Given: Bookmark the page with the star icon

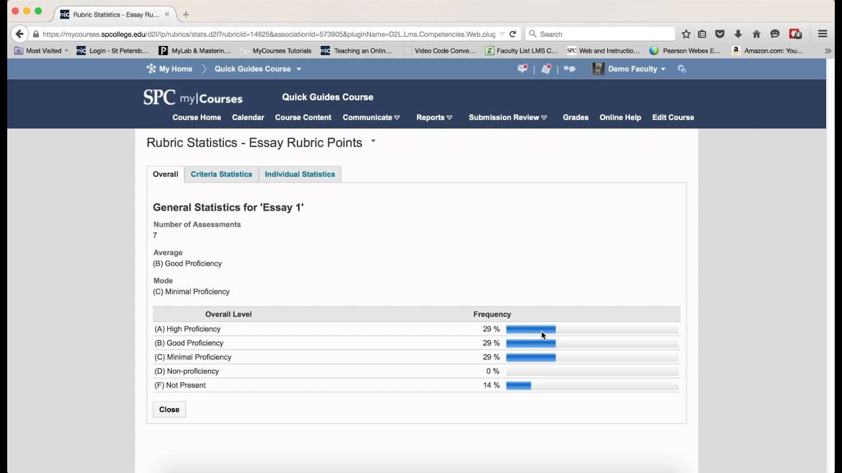Looking at the screenshot, I should 686,34.
